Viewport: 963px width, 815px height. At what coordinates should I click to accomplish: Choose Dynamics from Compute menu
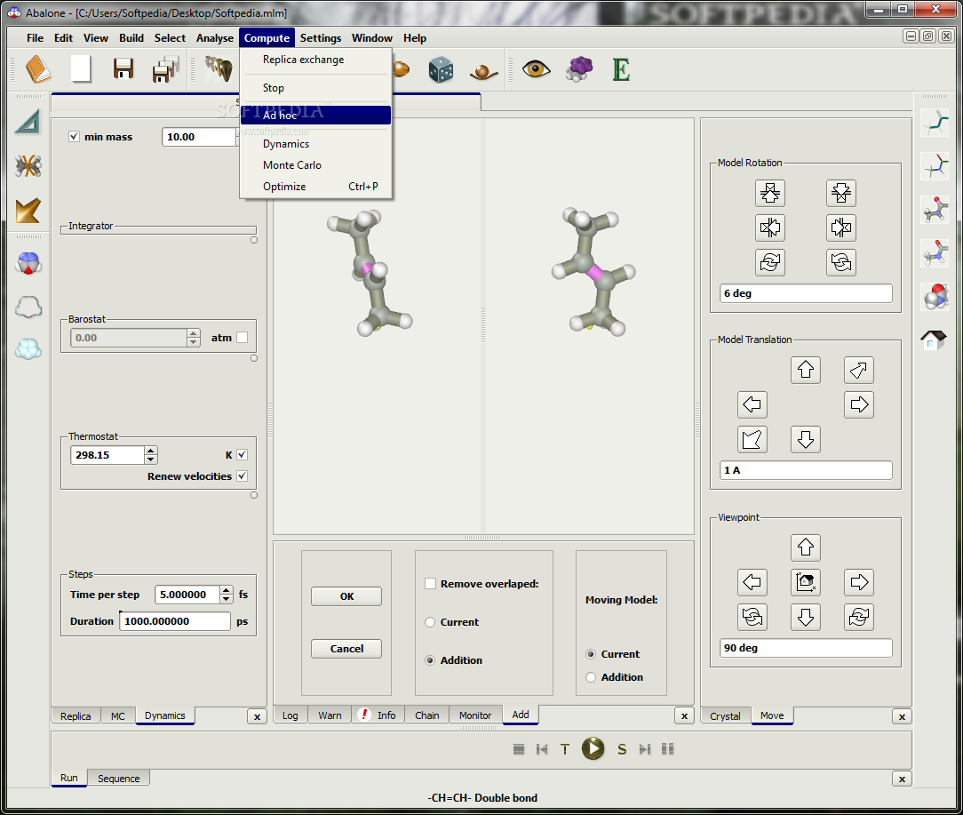click(315, 144)
